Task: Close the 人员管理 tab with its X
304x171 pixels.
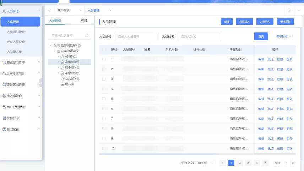Action: point(110,10)
